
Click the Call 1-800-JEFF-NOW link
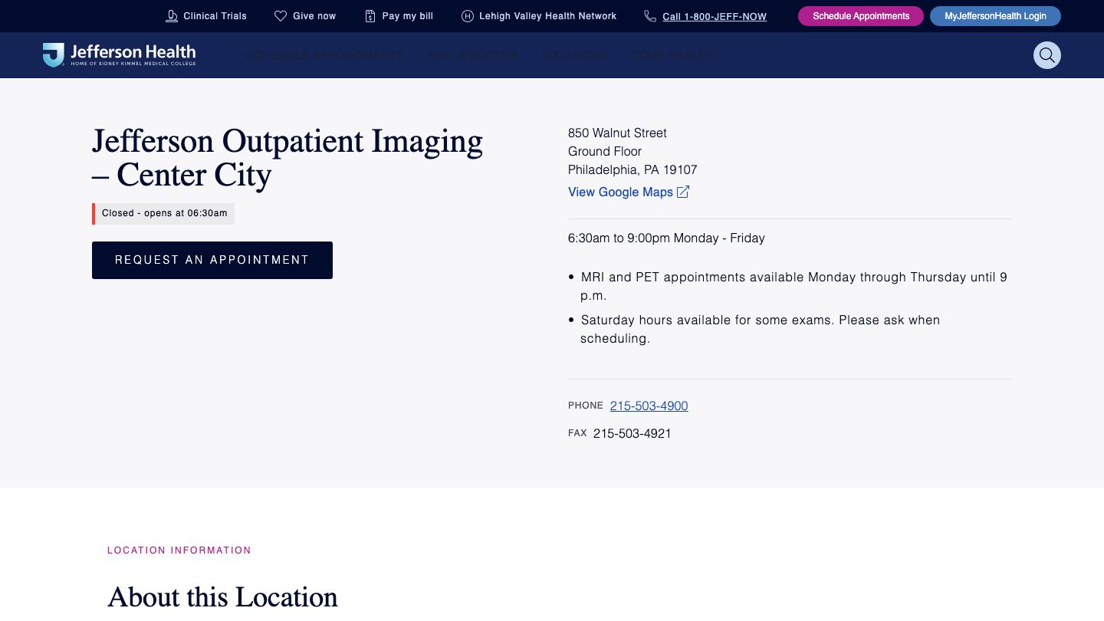pyautogui.click(x=715, y=16)
